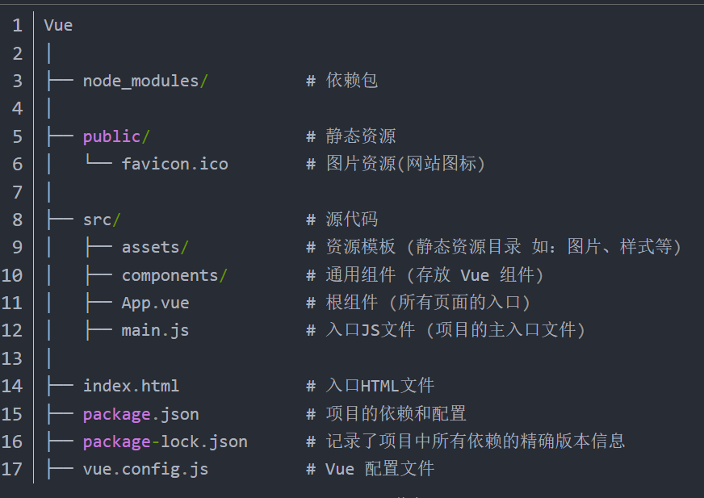The height and width of the screenshot is (498, 704).
Task: Click the 静态资源 comment on public line
Action: point(361,136)
